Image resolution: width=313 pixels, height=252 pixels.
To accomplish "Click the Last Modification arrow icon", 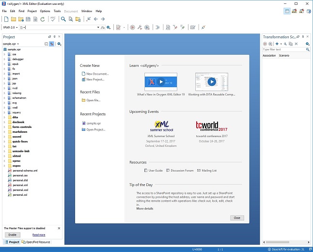I will pos(88,19).
